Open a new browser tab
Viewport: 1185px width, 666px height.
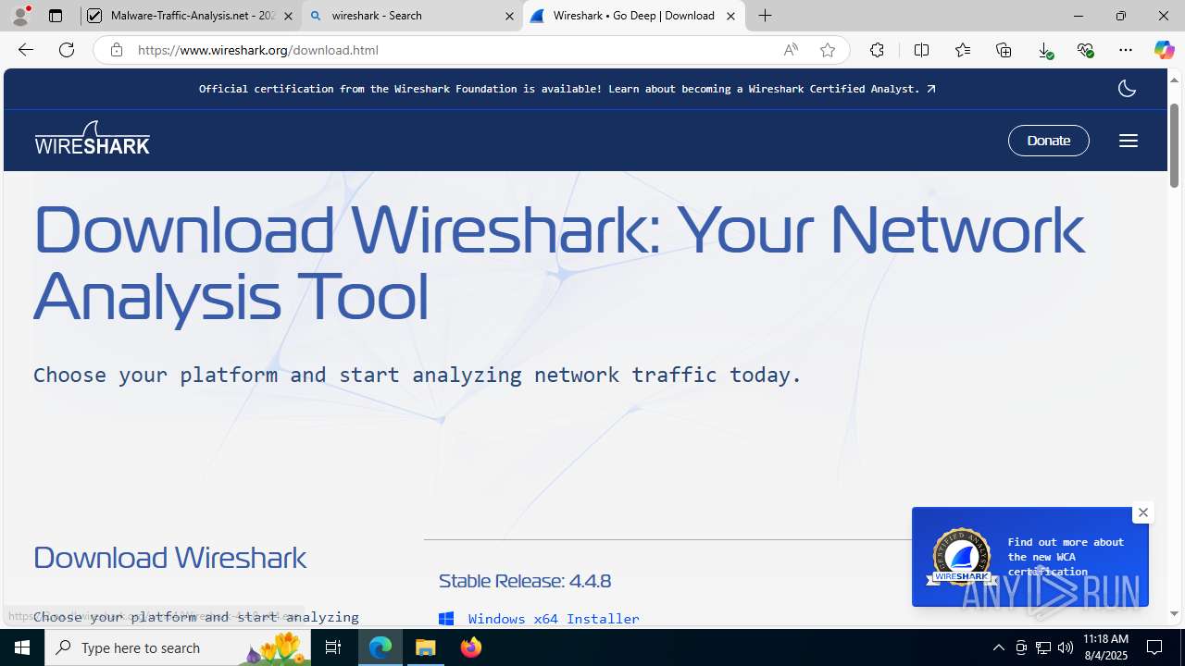click(765, 16)
